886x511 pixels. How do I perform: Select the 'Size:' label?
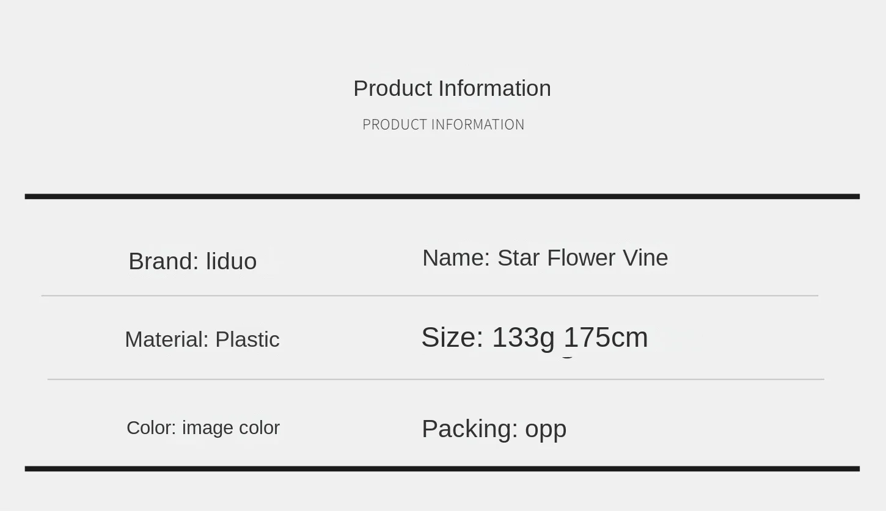click(452, 337)
